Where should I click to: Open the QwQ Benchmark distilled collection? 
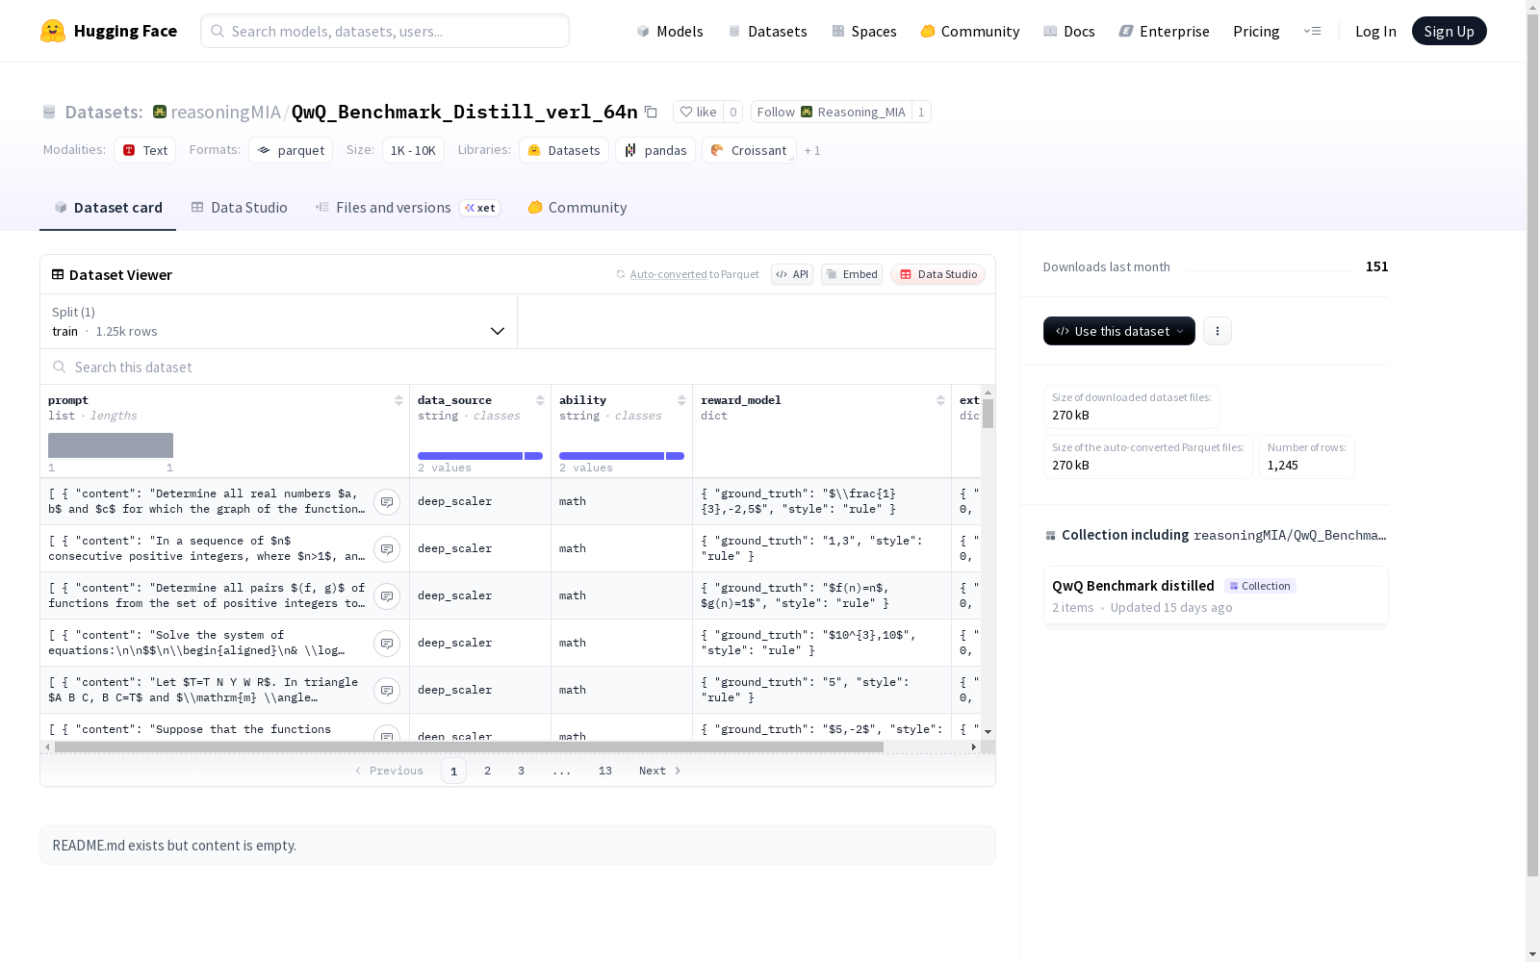click(x=1216, y=595)
